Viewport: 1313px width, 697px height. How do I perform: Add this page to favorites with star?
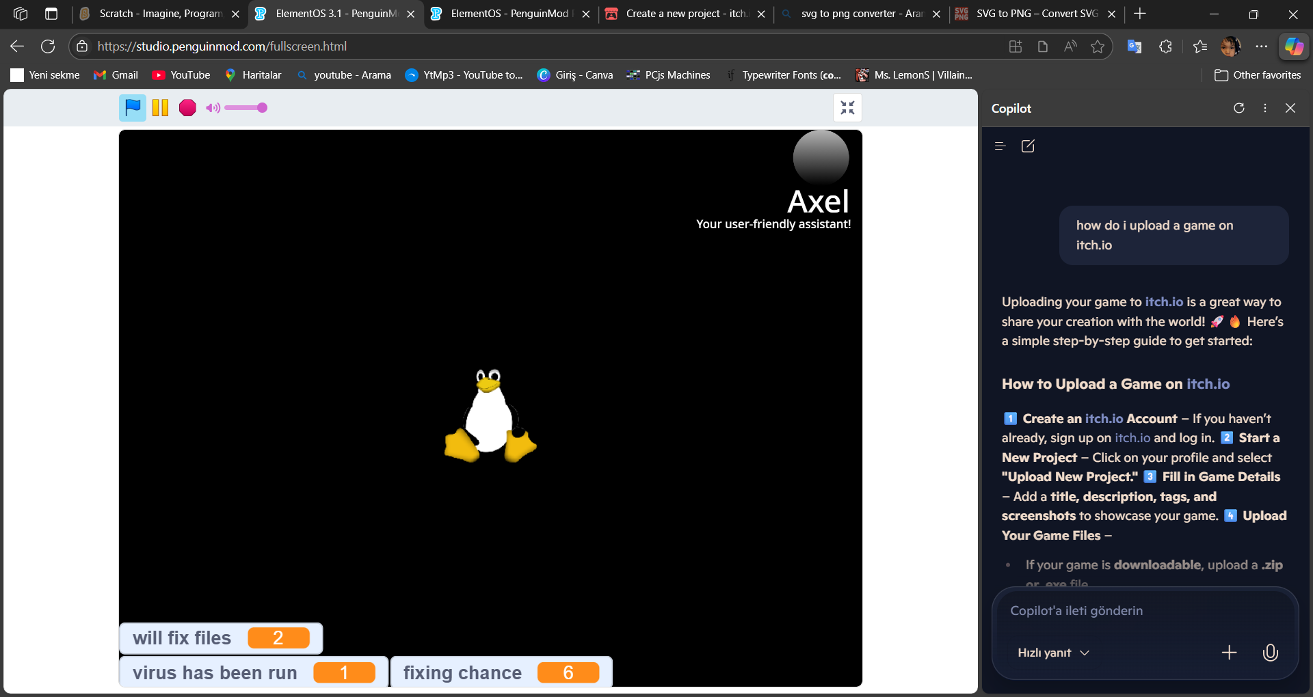(x=1098, y=46)
